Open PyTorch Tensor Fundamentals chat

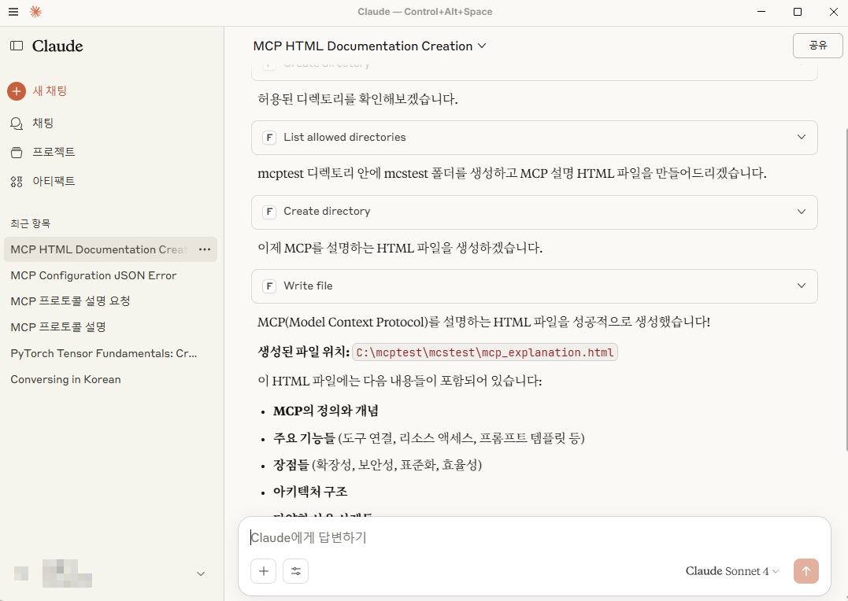click(x=104, y=353)
